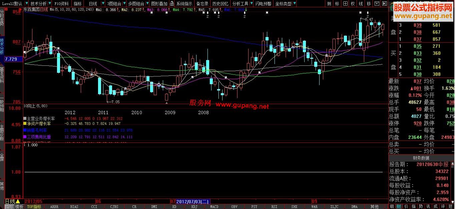This screenshot has height=209, width=455.
Task: Select the 指标 bottom-left tab
Action: tap(9, 207)
